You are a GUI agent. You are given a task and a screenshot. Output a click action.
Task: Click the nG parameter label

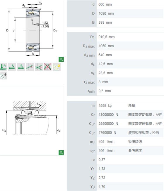92,142
